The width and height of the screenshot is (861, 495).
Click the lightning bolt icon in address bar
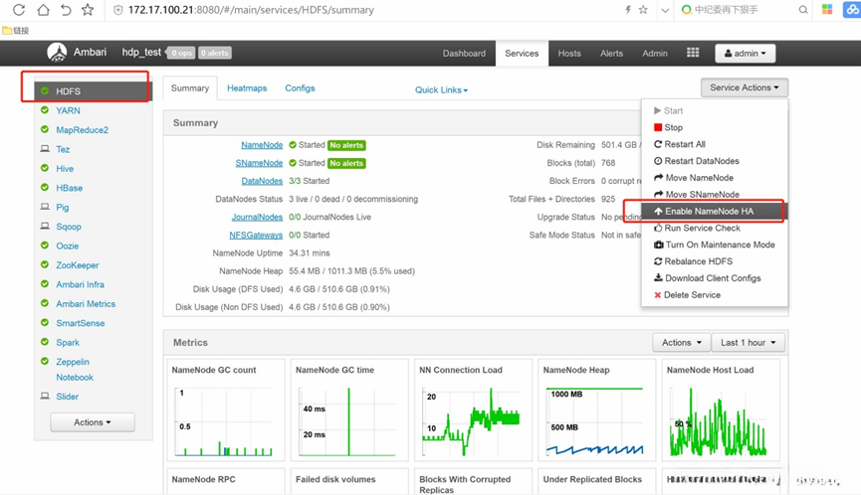(x=628, y=9)
